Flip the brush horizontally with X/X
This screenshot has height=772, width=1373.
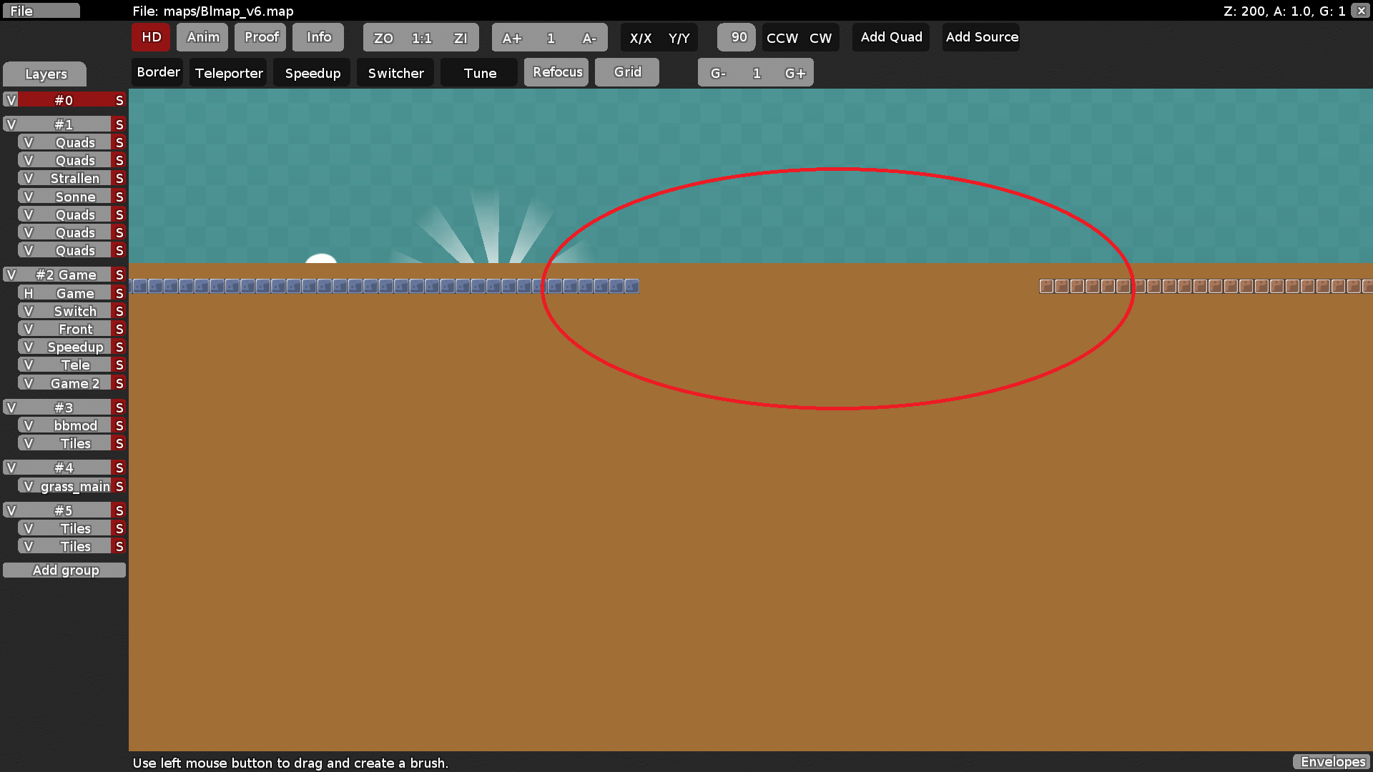pos(641,38)
